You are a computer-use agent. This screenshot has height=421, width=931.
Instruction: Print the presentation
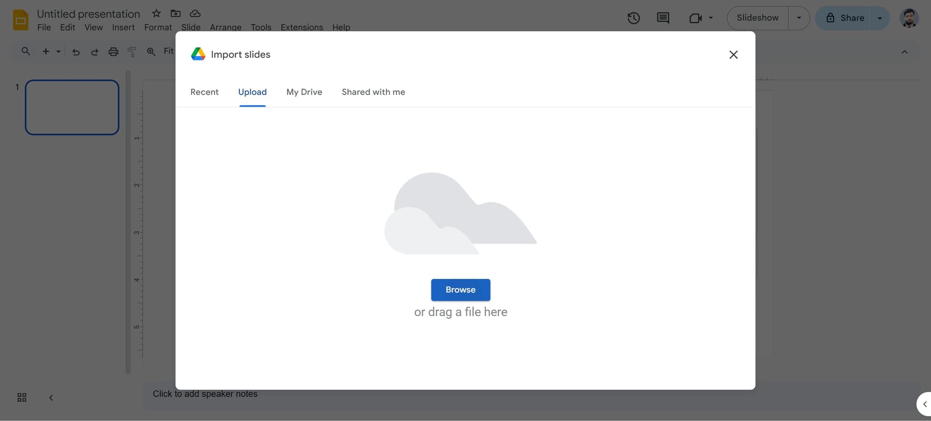(113, 52)
